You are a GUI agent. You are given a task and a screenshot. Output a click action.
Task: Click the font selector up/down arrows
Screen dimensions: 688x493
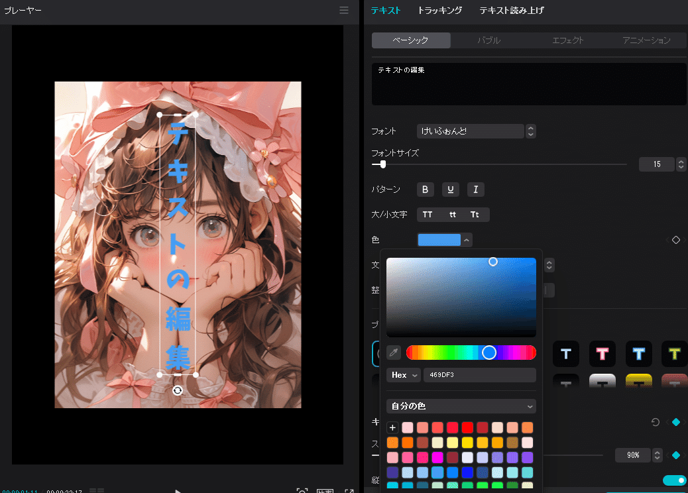(530, 131)
